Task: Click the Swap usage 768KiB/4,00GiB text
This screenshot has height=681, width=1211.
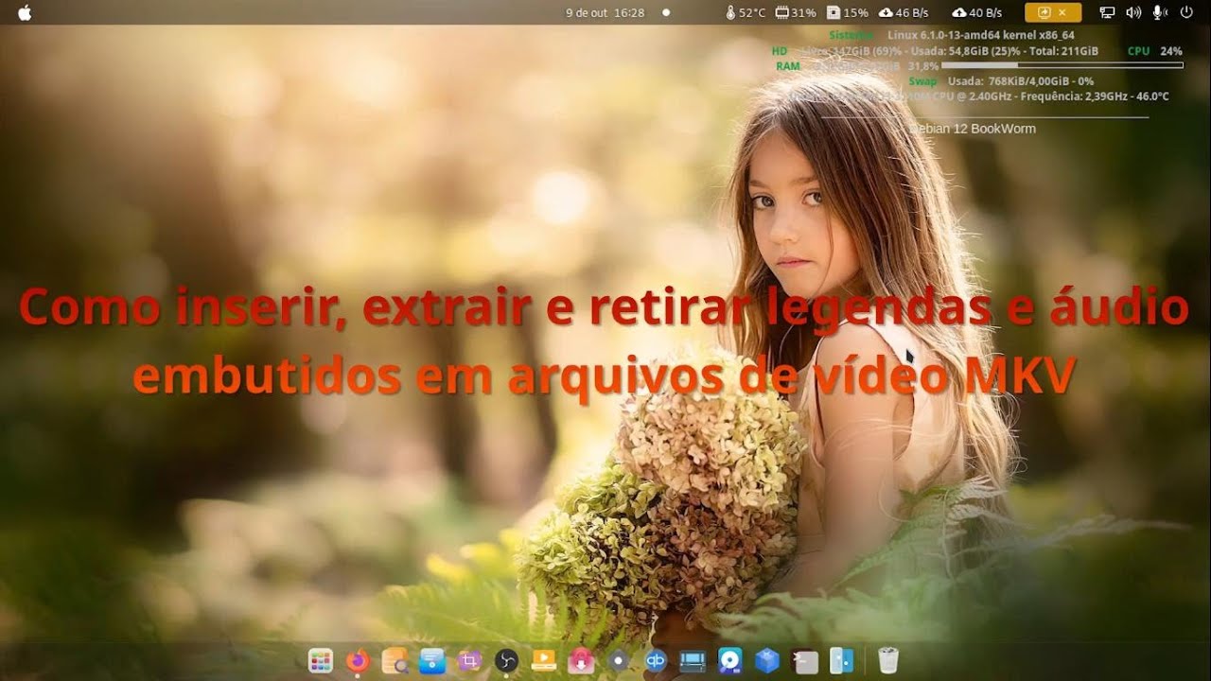Action: tap(1021, 81)
